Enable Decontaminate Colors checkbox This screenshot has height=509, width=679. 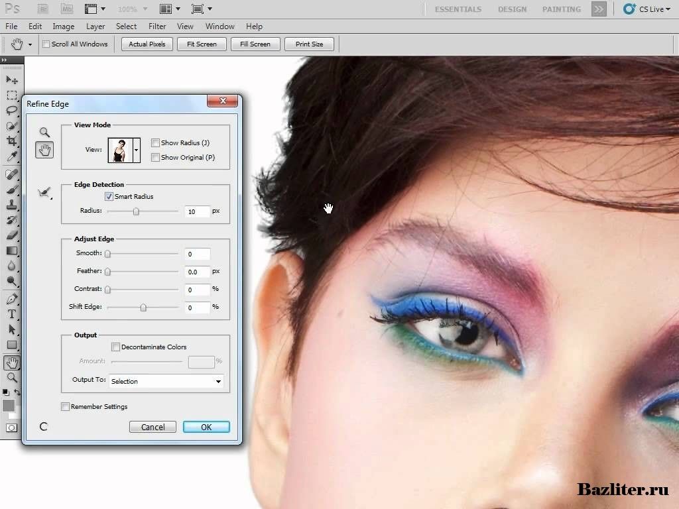coord(115,347)
